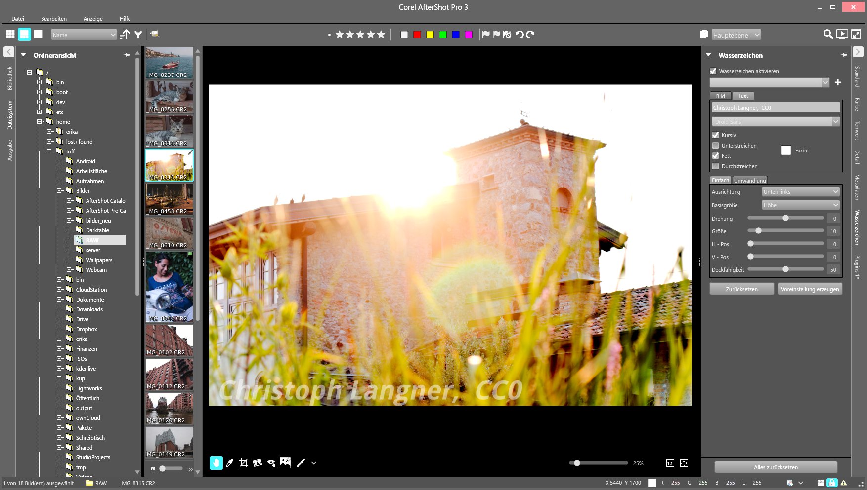Click the Zurücksetzen button
The width and height of the screenshot is (867, 490).
tap(741, 289)
